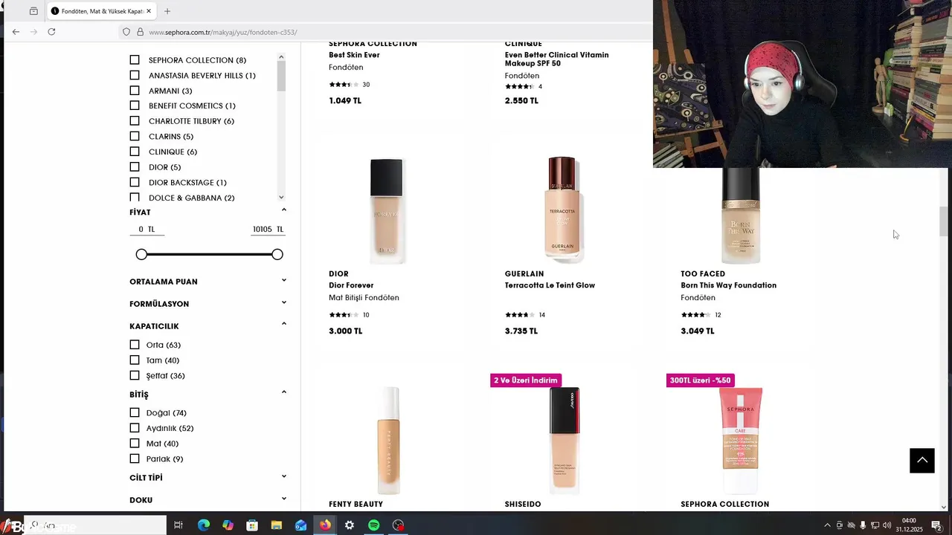
Task: Open Outlook mail app on taskbar
Action: (x=300, y=525)
